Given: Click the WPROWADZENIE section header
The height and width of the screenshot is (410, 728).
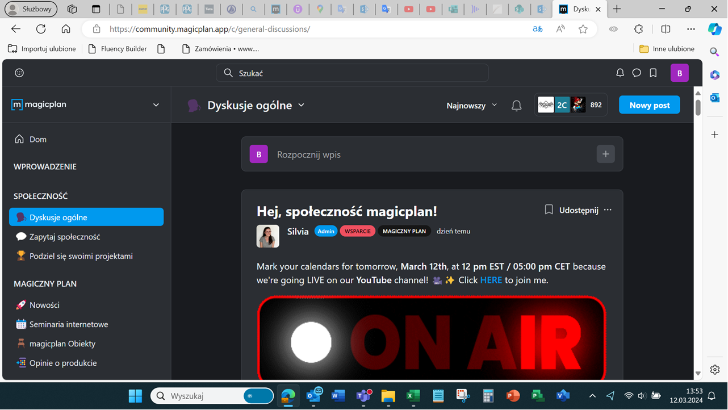Looking at the screenshot, I should 45,166.
